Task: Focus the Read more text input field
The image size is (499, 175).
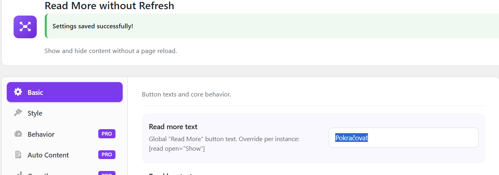Action: [x=404, y=138]
